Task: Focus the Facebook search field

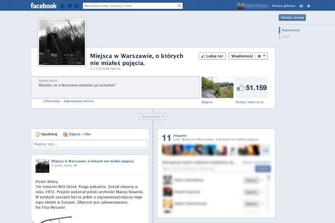Action: pos(129,6)
